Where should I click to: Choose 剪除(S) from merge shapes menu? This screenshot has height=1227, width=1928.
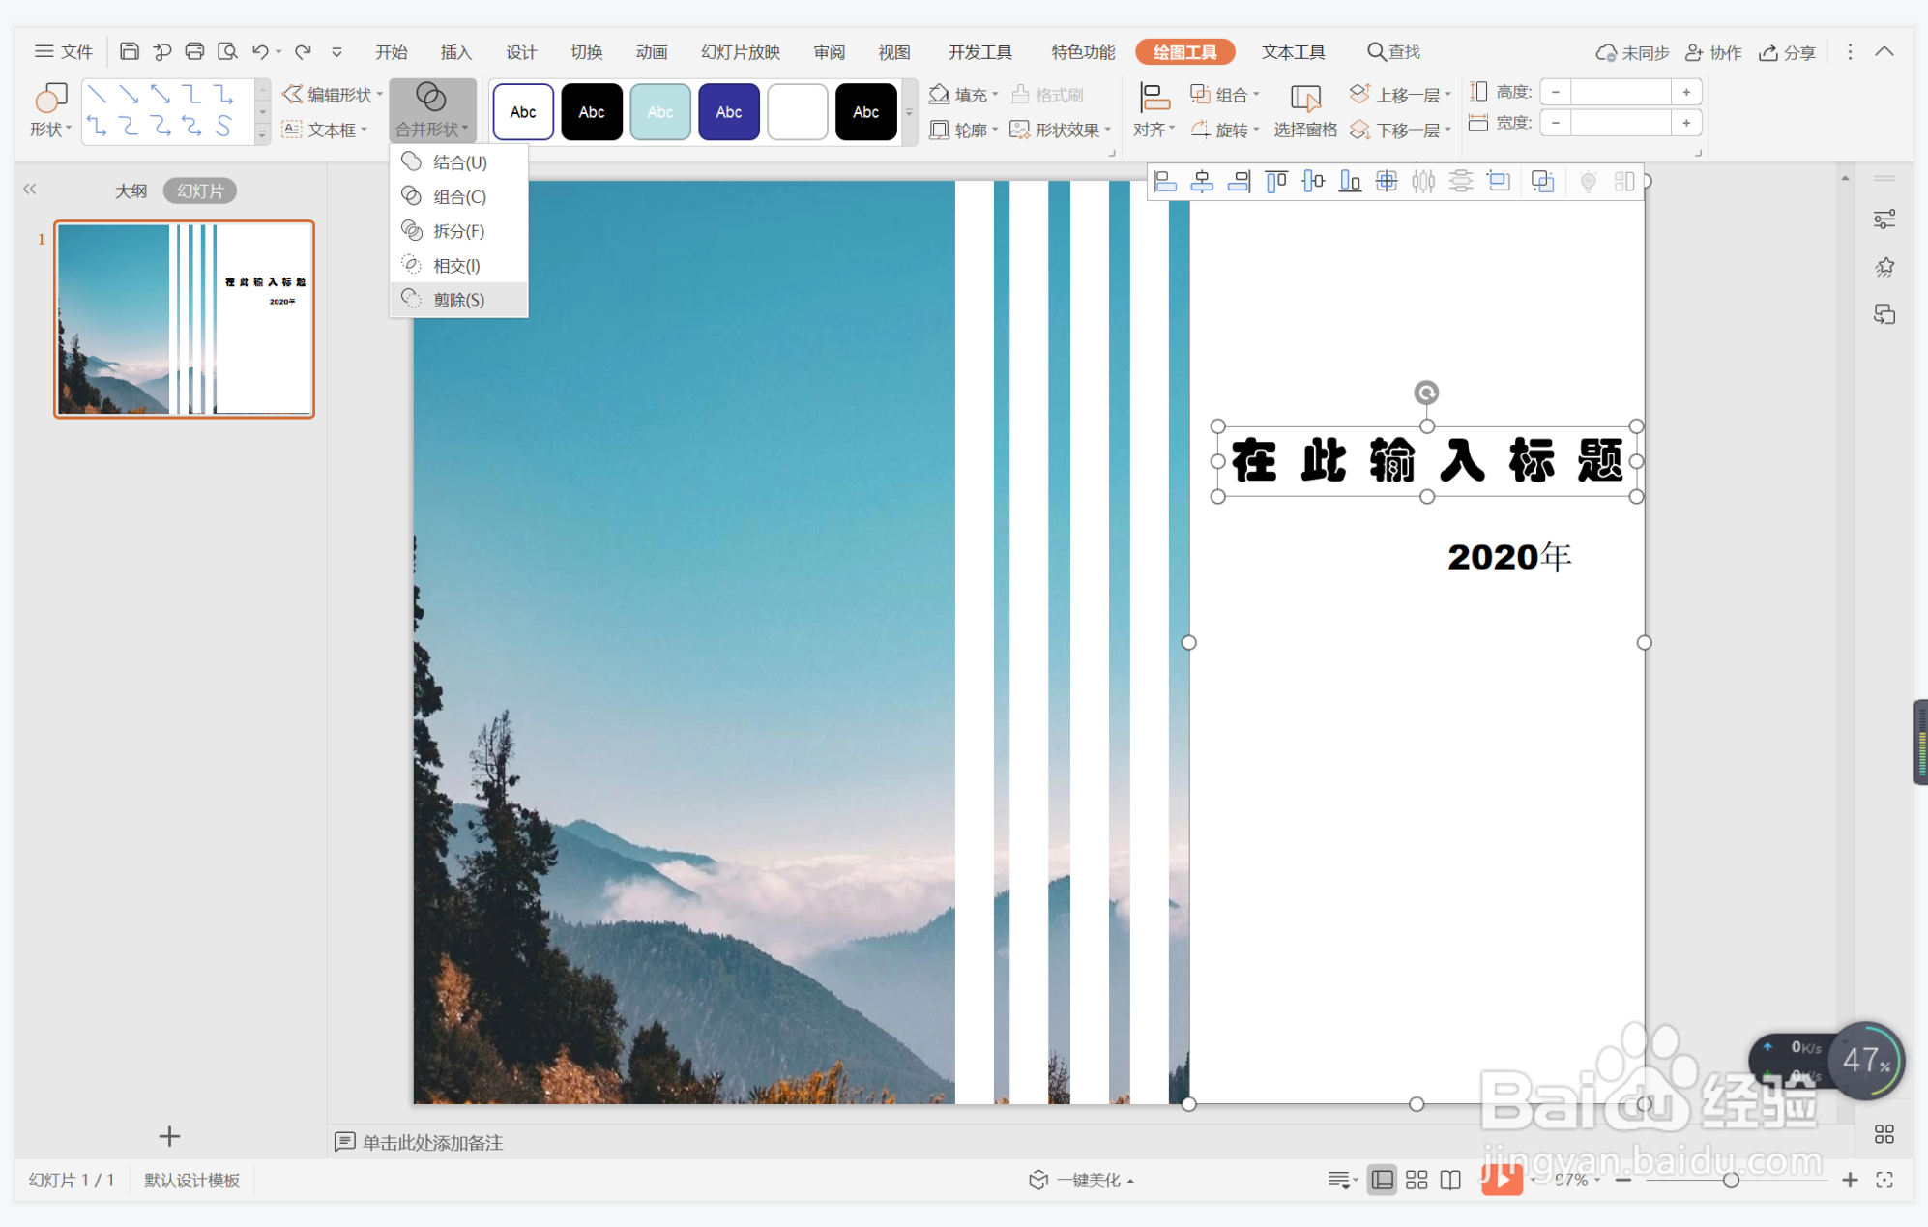[458, 300]
